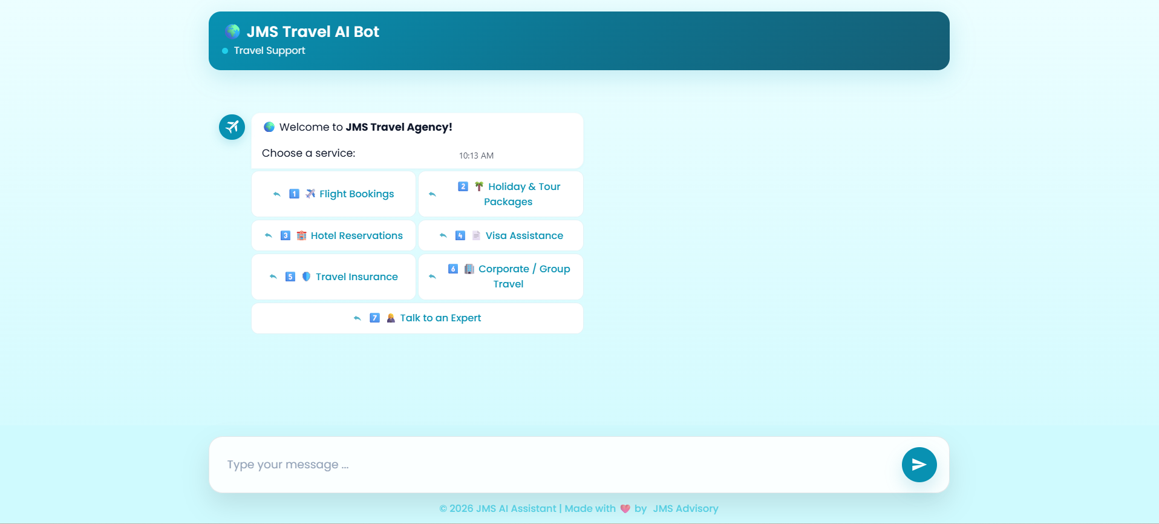
Task: Open Visa Assistance option
Action: click(524, 235)
